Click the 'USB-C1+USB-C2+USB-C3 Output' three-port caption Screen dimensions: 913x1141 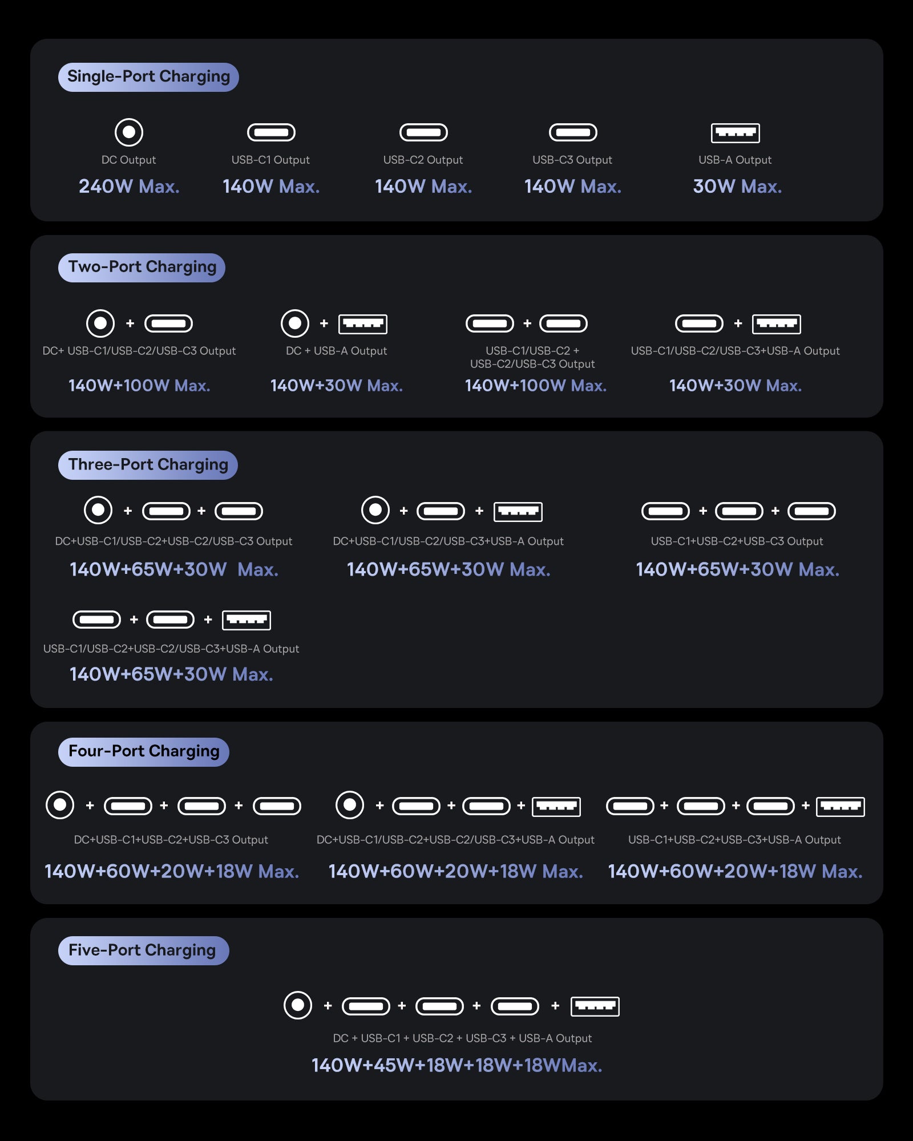737,541
